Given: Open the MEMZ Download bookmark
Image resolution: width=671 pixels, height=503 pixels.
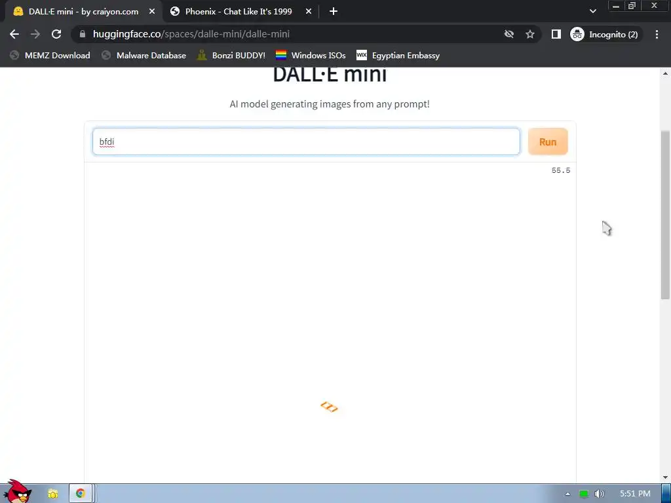Looking at the screenshot, I should [x=50, y=55].
